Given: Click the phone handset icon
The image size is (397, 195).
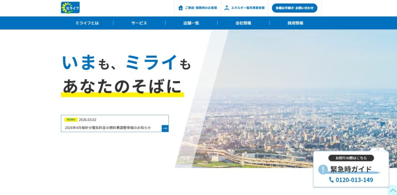Looking at the screenshot, I should coord(331,180).
